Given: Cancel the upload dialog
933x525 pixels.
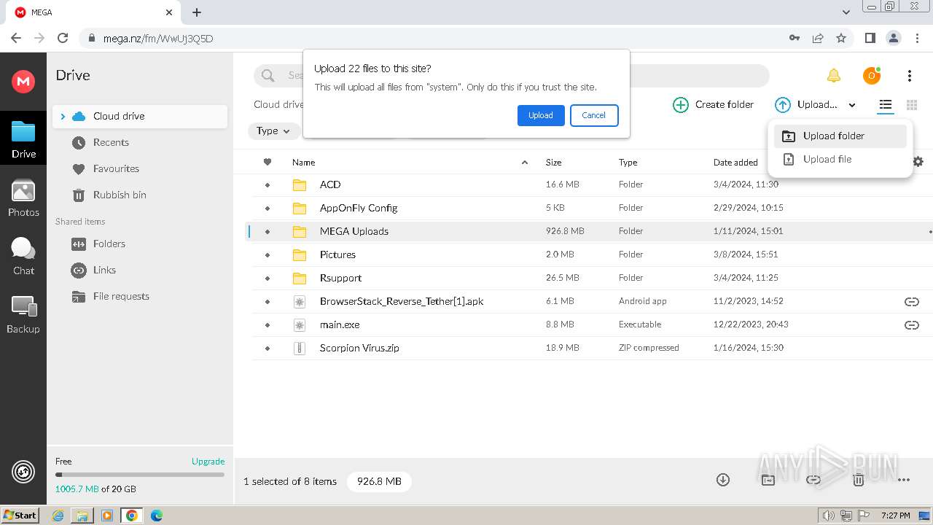Looking at the screenshot, I should [594, 115].
